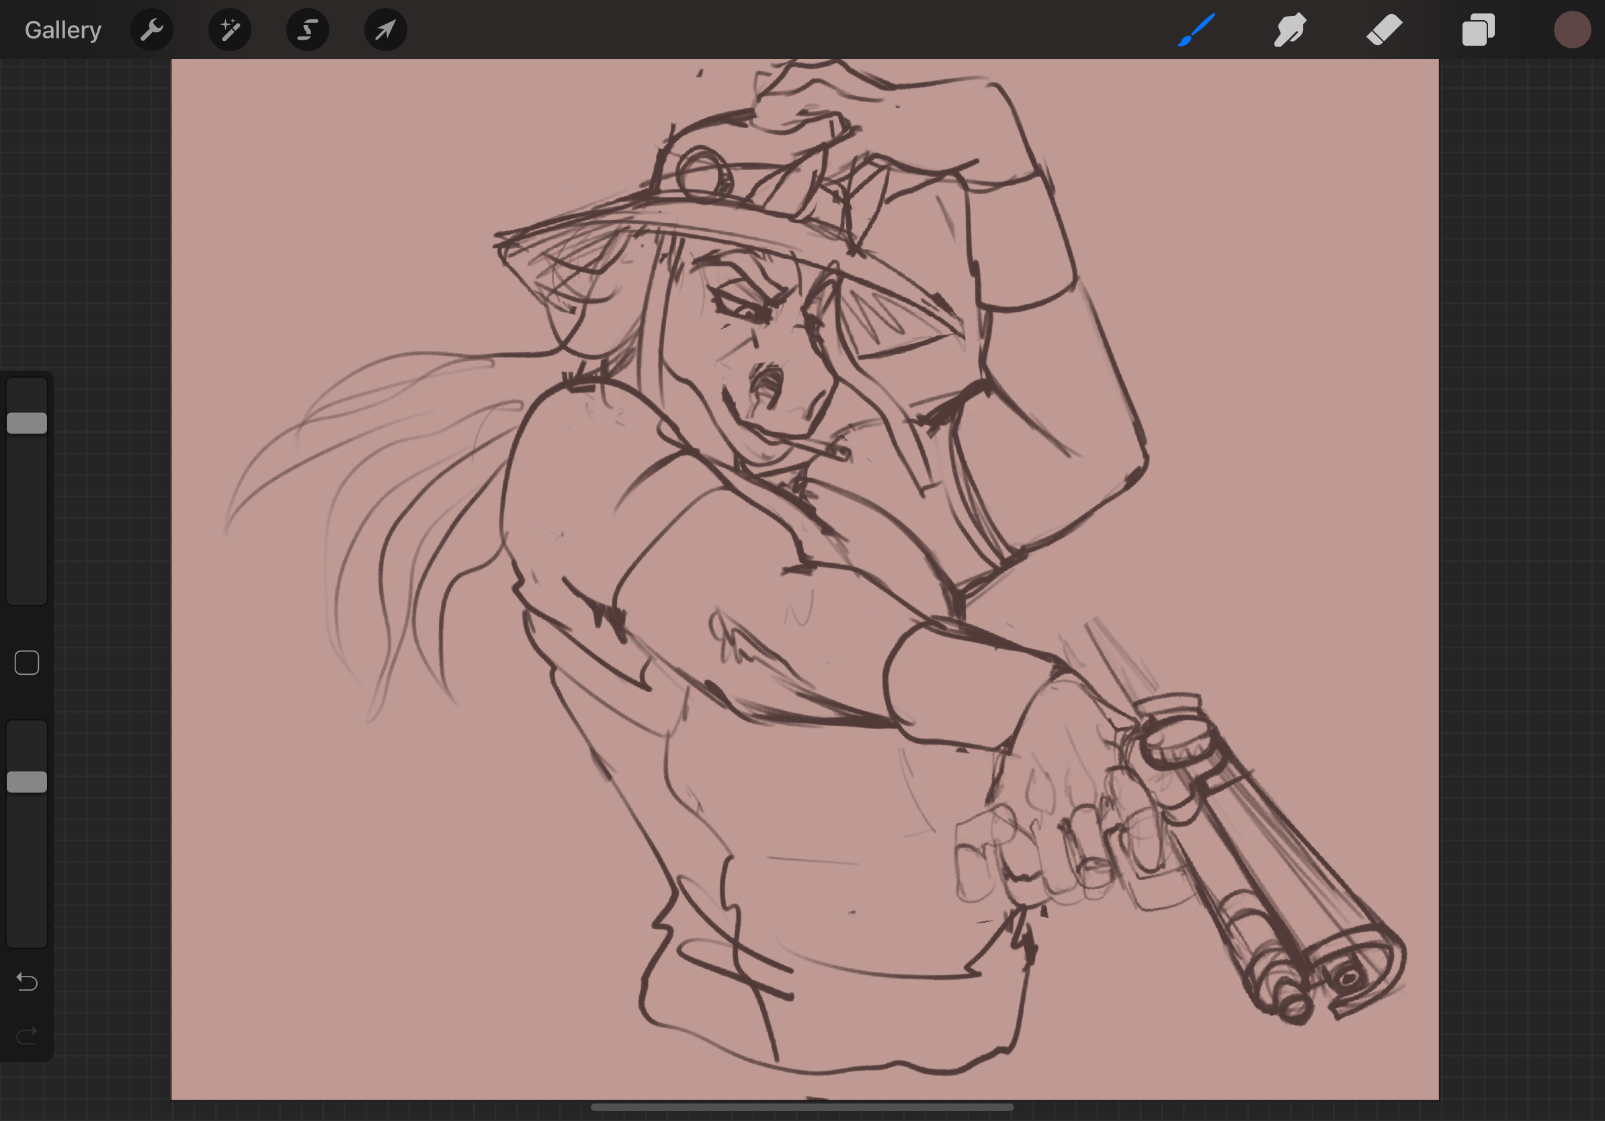This screenshot has width=1605, height=1121.
Task: Open the active color picker circle
Action: point(1571,30)
